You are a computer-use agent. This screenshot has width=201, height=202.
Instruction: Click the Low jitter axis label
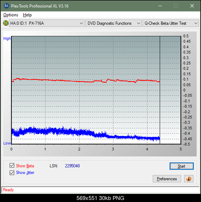[7, 143]
